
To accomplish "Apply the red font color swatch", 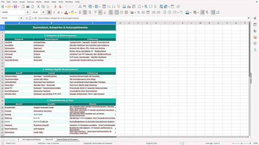I will [x=66, y=12].
